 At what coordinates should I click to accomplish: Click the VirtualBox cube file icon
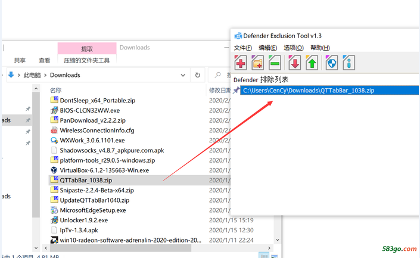(x=54, y=170)
